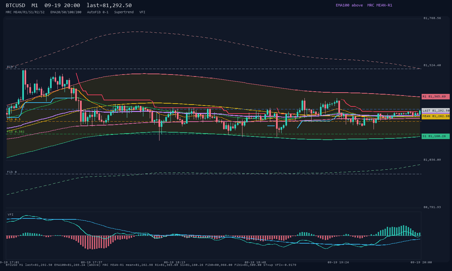
Task: Click the 81,036.09 price axis label
Action: [x=432, y=160]
